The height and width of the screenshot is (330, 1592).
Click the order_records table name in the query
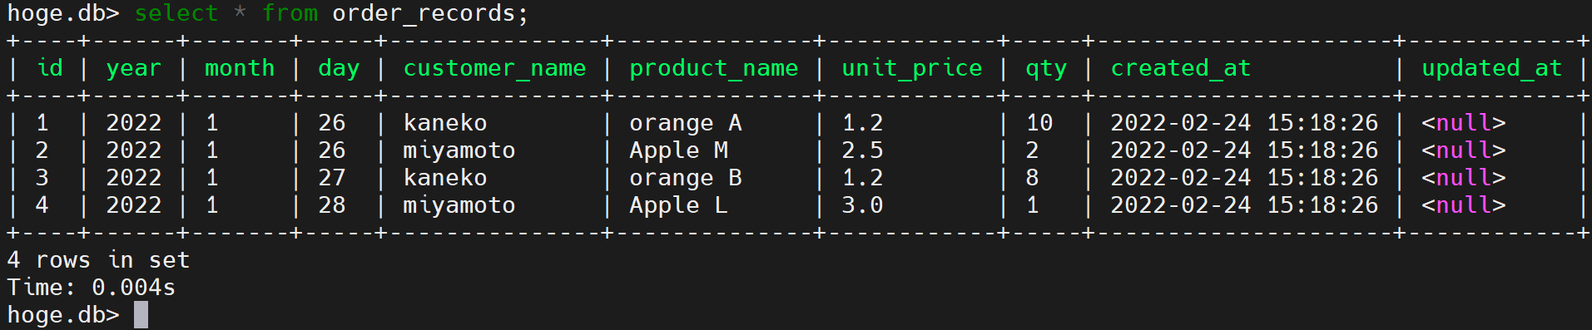pyautogui.click(x=430, y=13)
